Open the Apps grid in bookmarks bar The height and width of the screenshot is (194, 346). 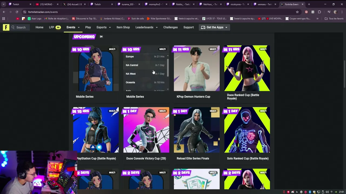4,19
